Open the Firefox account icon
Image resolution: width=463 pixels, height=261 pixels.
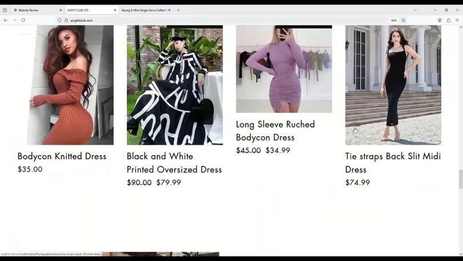(440, 21)
